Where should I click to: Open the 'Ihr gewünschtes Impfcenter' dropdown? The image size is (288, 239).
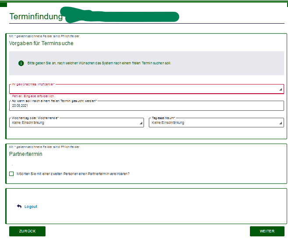[147, 89]
